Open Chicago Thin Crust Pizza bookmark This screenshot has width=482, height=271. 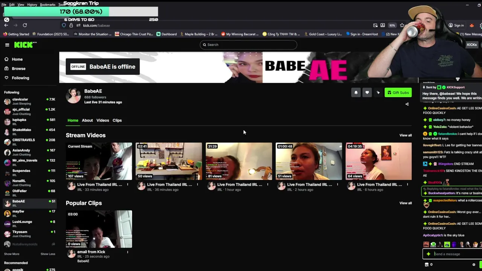[x=134, y=34]
